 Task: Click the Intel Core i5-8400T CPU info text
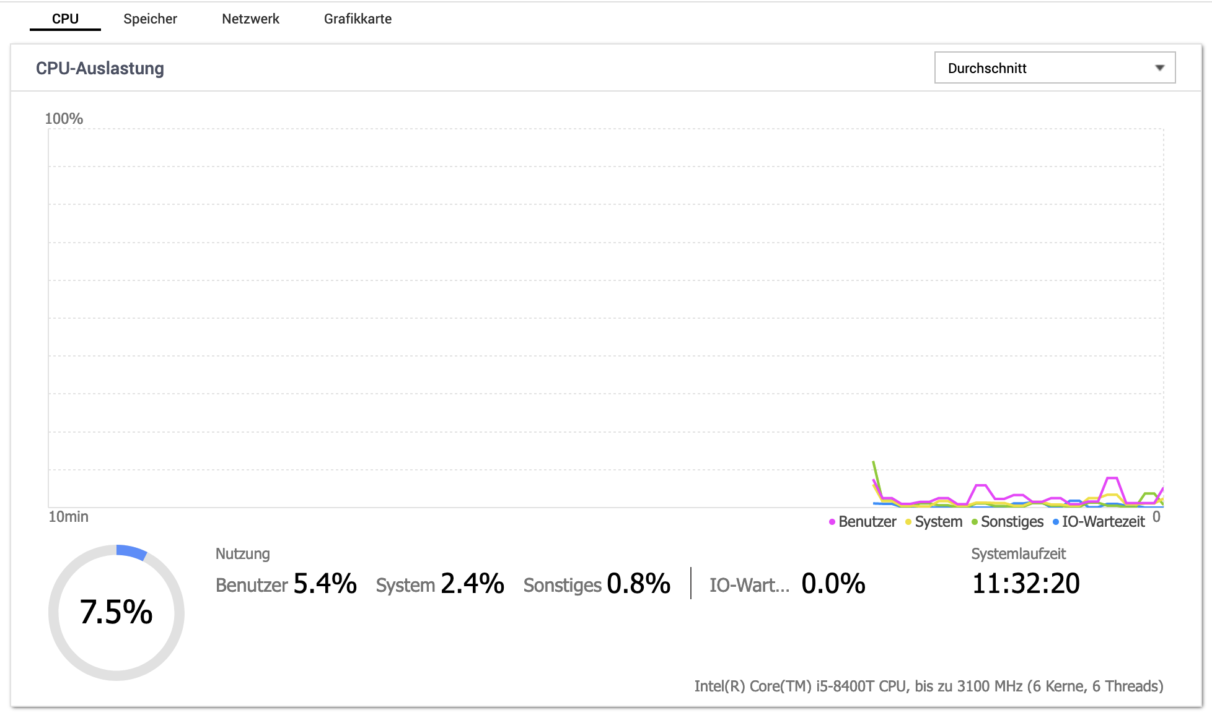(928, 686)
